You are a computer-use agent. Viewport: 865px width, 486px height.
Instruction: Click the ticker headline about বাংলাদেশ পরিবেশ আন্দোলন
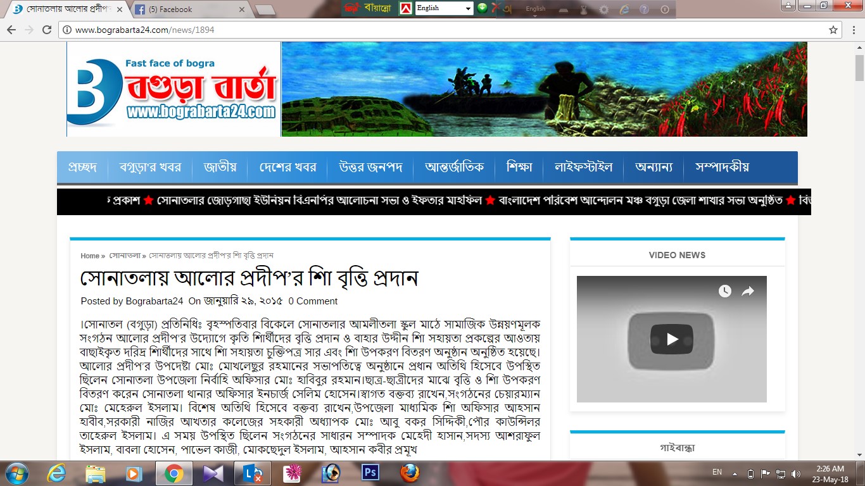(641, 201)
